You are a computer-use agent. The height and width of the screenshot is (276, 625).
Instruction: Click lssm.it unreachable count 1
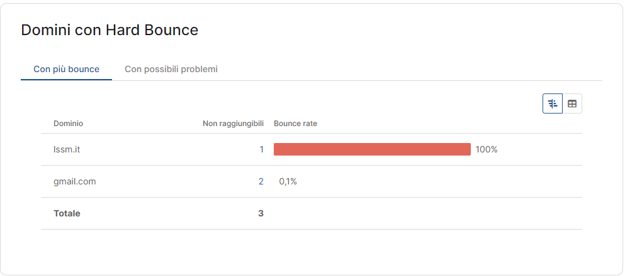[261, 149]
